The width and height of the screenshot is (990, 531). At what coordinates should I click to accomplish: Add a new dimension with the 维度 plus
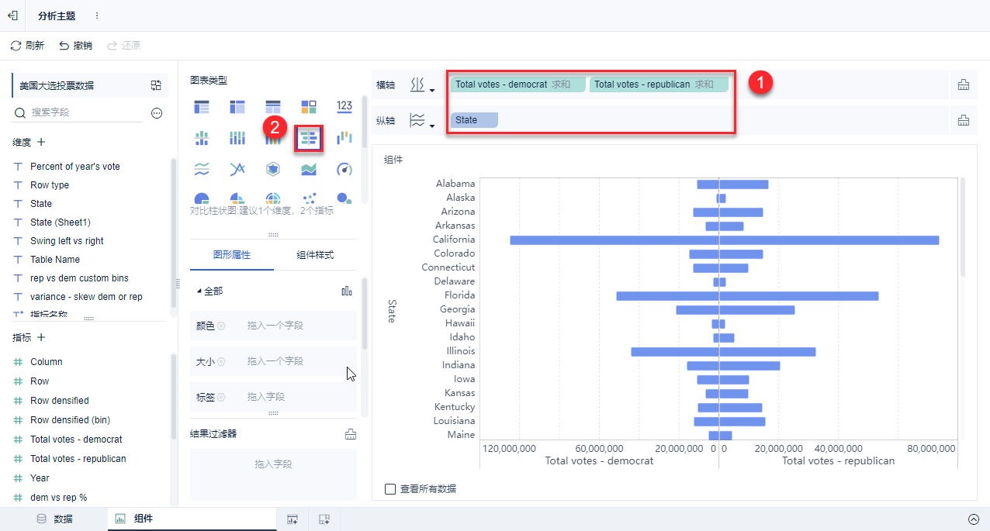[x=41, y=143]
